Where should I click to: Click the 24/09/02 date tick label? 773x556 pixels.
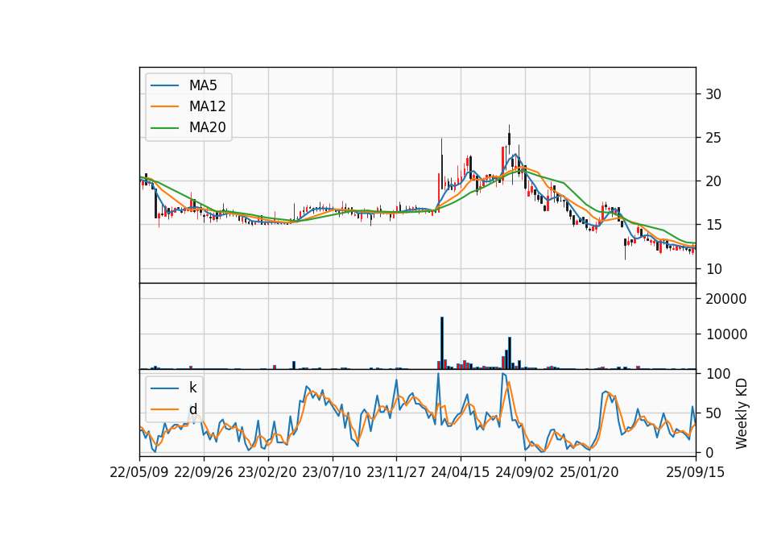[x=524, y=472]
